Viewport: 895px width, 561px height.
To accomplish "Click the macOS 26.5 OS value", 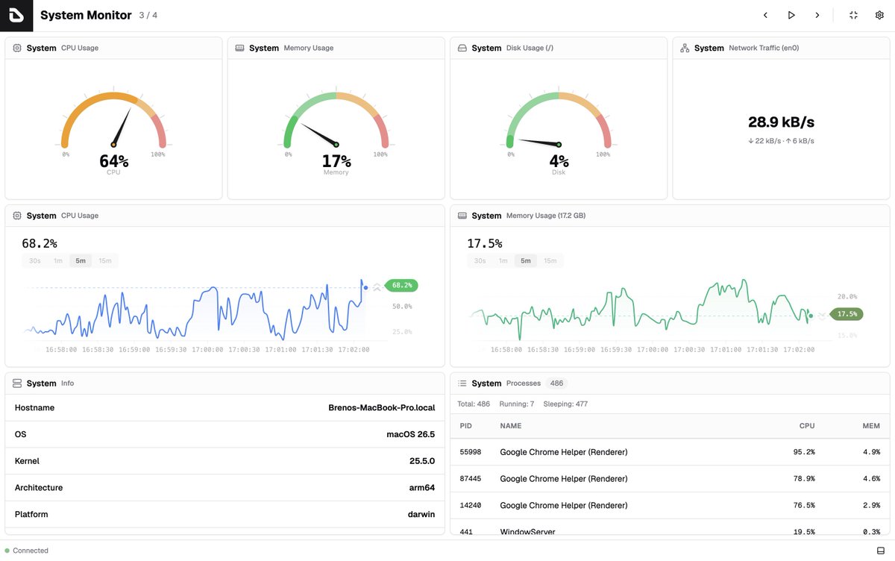I will click(x=410, y=434).
